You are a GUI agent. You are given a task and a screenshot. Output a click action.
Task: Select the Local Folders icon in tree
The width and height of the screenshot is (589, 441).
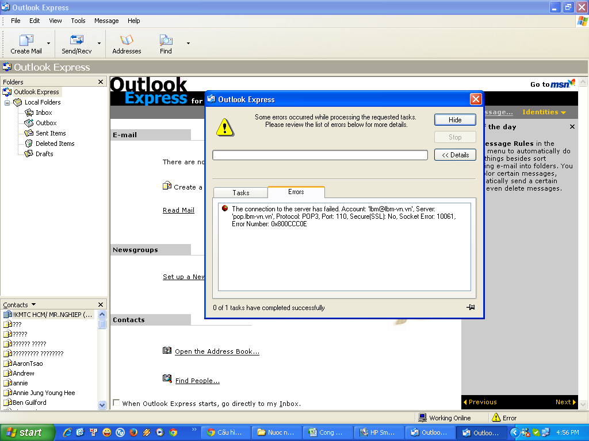point(18,102)
